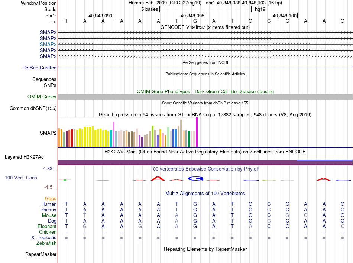Click the RefSeq genes from NCBI title
The height and width of the screenshot is (263, 353).
pos(205,62)
